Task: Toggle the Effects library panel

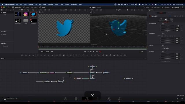Action: 26,7
